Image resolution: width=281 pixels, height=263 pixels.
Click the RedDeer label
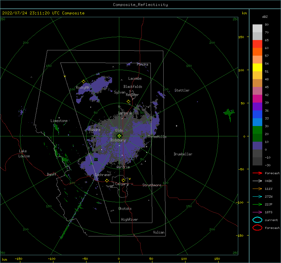pyautogui.click(x=132, y=95)
